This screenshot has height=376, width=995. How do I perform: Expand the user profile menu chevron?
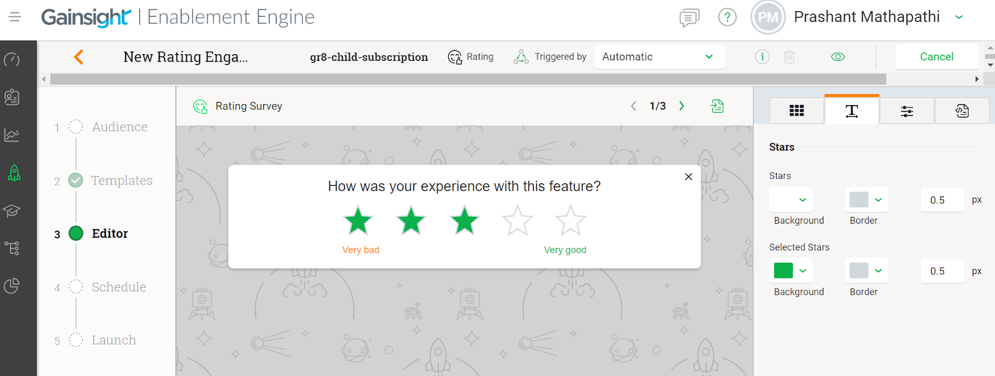tap(959, 17)
